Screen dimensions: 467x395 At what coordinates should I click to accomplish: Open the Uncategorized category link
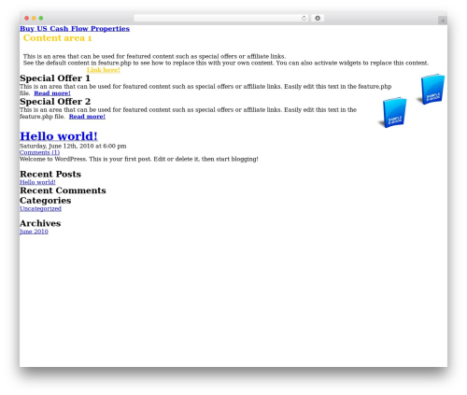40,208
